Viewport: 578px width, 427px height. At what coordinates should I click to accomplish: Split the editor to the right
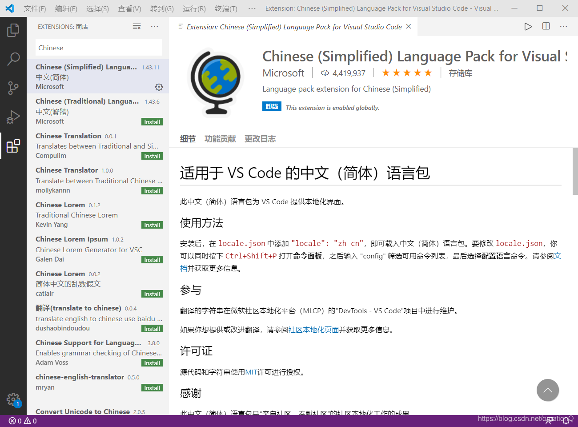pos(546,27)
